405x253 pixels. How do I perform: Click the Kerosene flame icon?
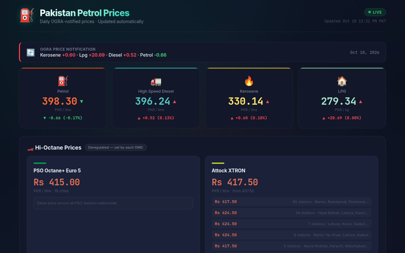[x=249, y=81]
